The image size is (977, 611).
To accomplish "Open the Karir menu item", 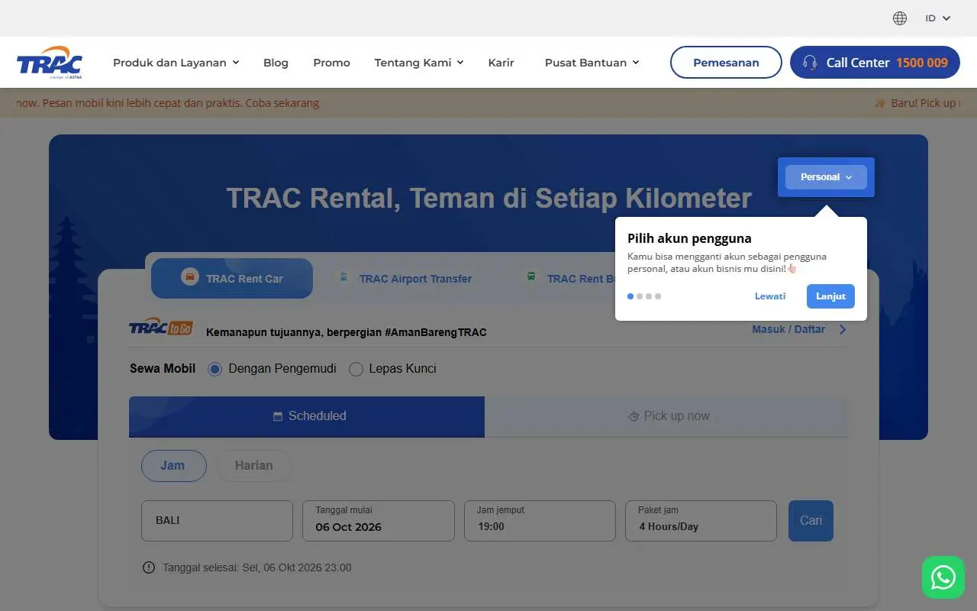I will (501, 63).
